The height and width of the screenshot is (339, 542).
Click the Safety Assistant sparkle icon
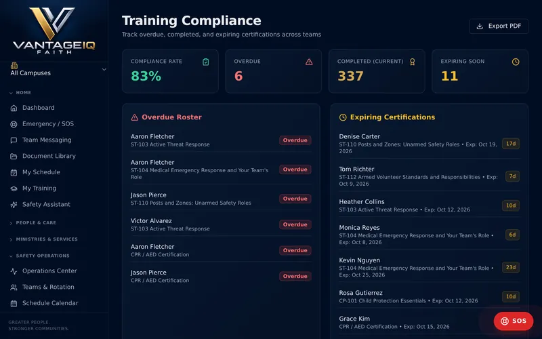(14, 205)
